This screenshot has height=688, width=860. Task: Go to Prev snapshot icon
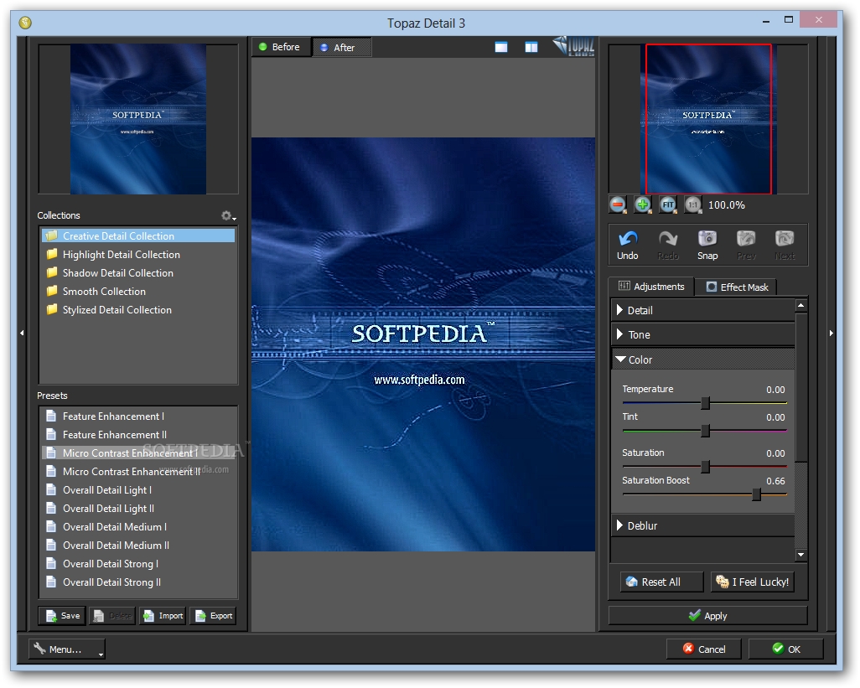click(x=746, y=239)
